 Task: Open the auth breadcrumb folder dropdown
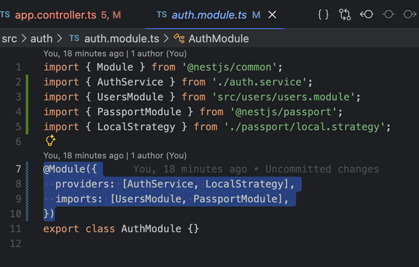point(42,39)
